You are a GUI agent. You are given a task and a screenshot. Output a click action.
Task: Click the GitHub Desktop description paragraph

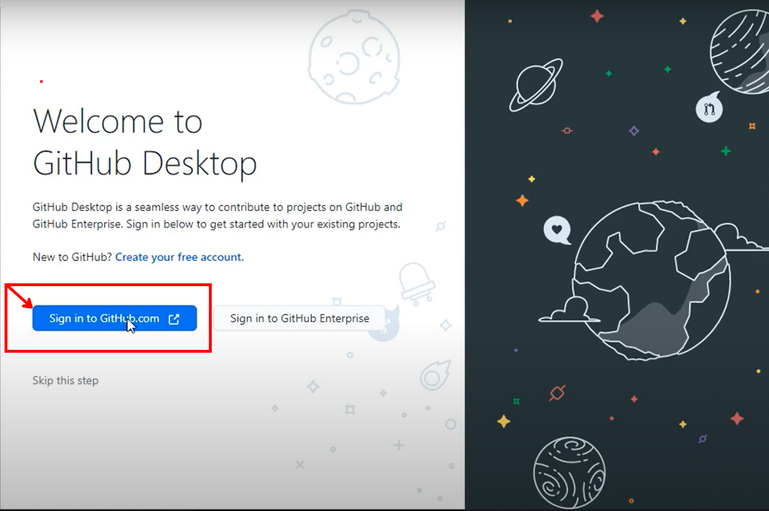coord(217,215)
